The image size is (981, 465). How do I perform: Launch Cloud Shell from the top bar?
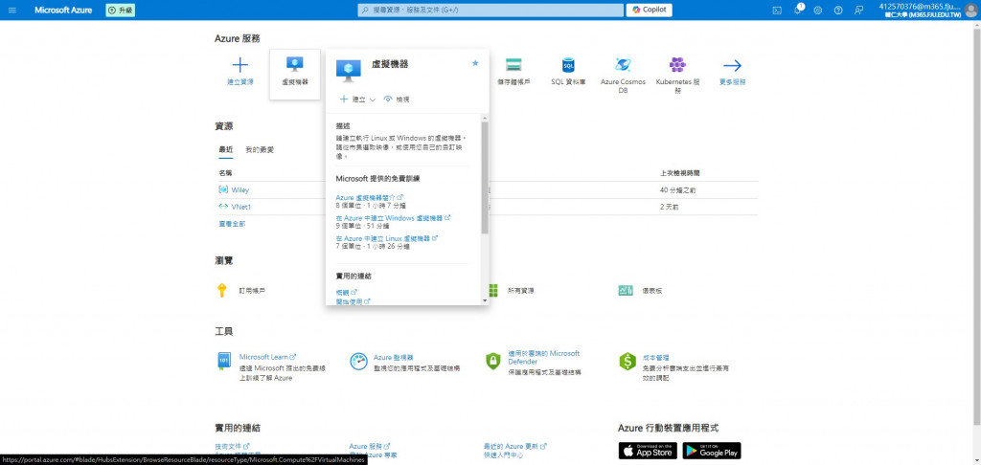pos(777,10)
